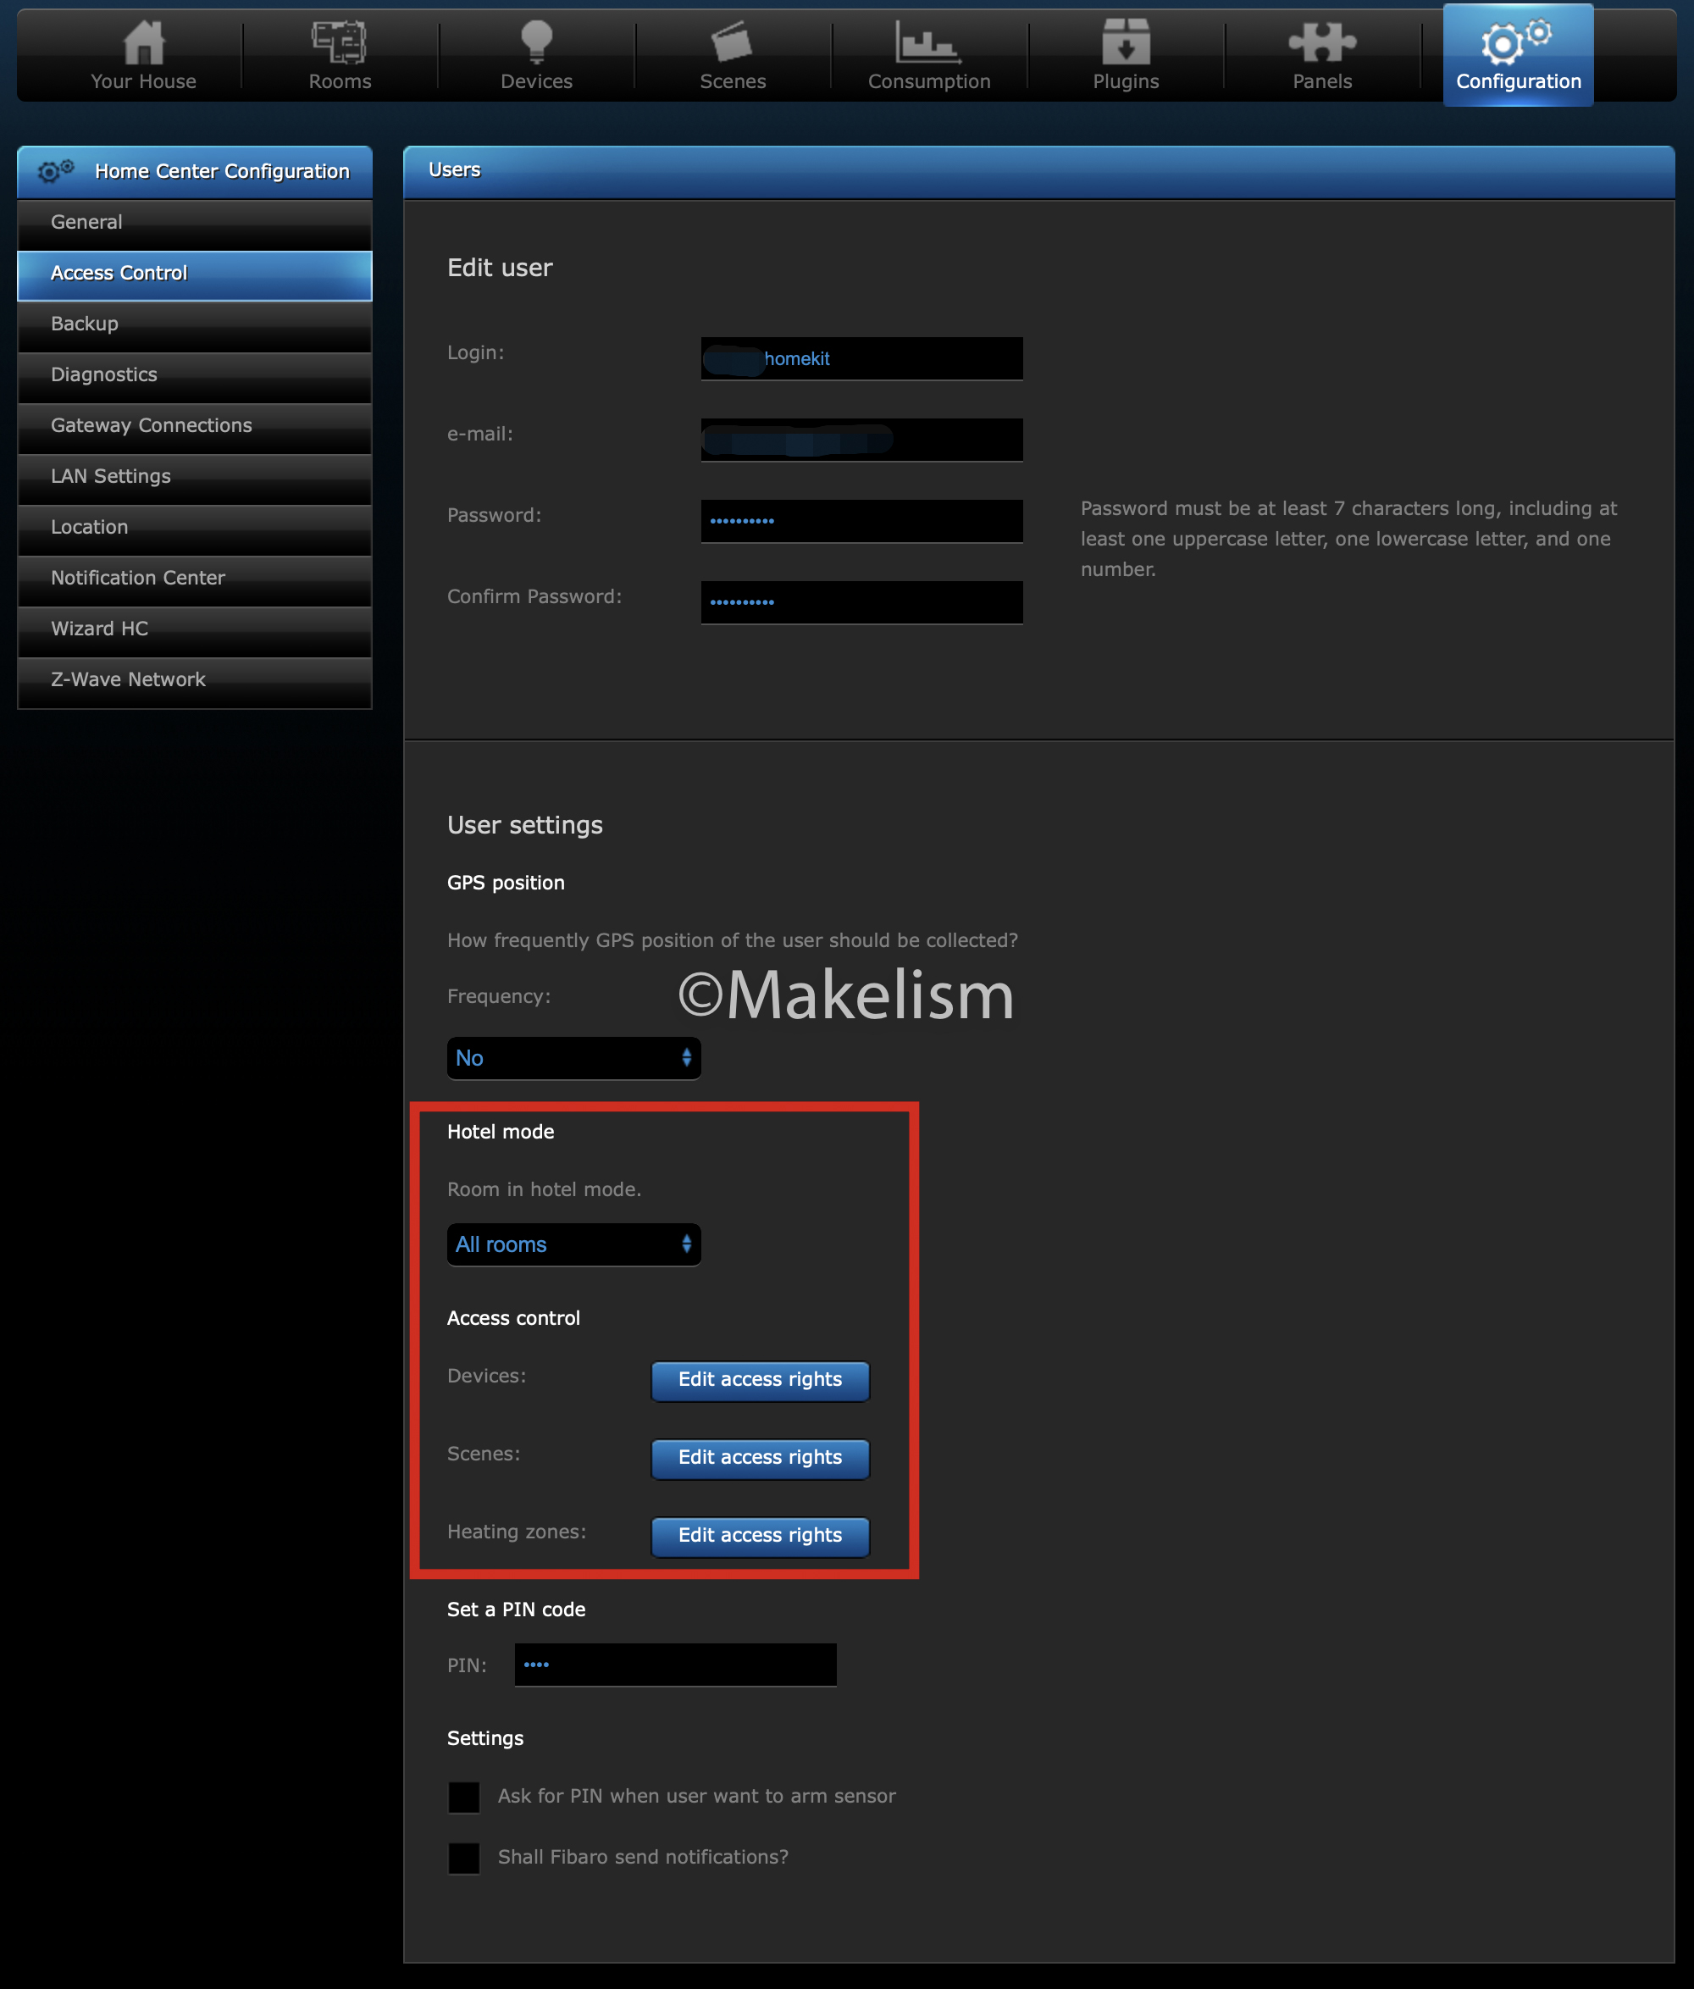Open Panels puzzle-piece icon

tap(1321, 42)
